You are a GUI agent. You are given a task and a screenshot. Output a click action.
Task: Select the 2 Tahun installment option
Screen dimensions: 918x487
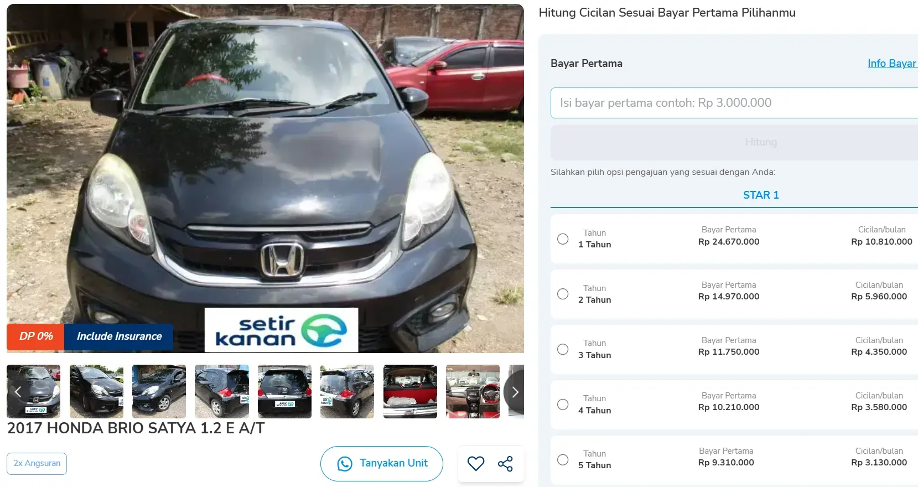tap(563, 294)
